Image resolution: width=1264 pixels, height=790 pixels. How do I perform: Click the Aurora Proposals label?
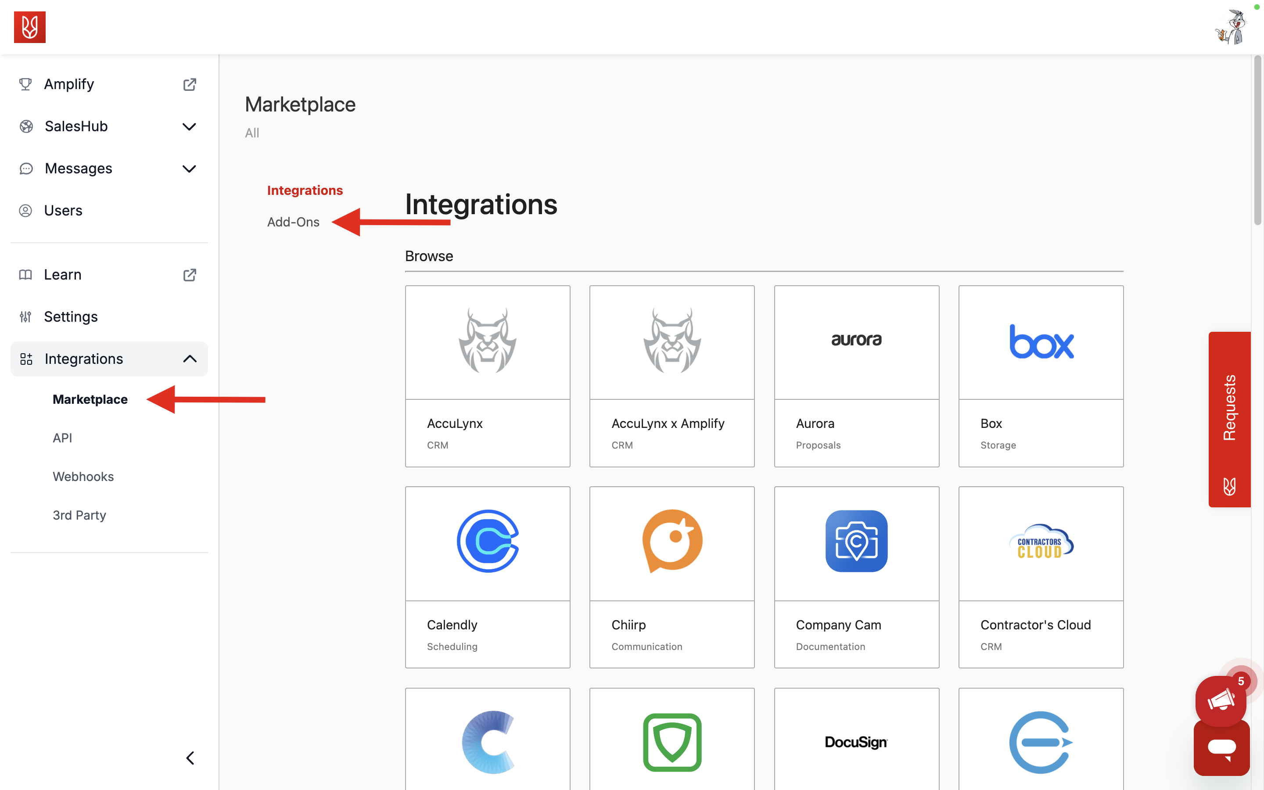818,445
